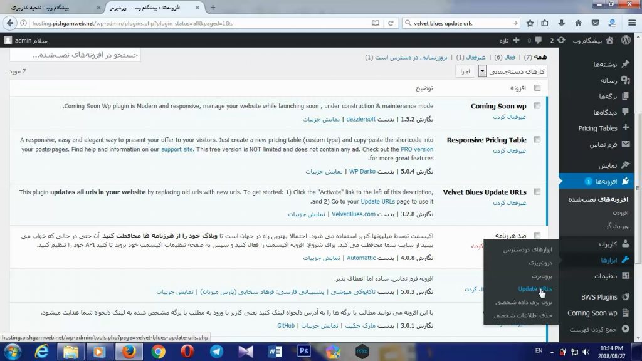Screen dimensions: 642x361
Task: Open Google Chrome from the taskbar
Action: pyautogui.click(x=158, y=351)
